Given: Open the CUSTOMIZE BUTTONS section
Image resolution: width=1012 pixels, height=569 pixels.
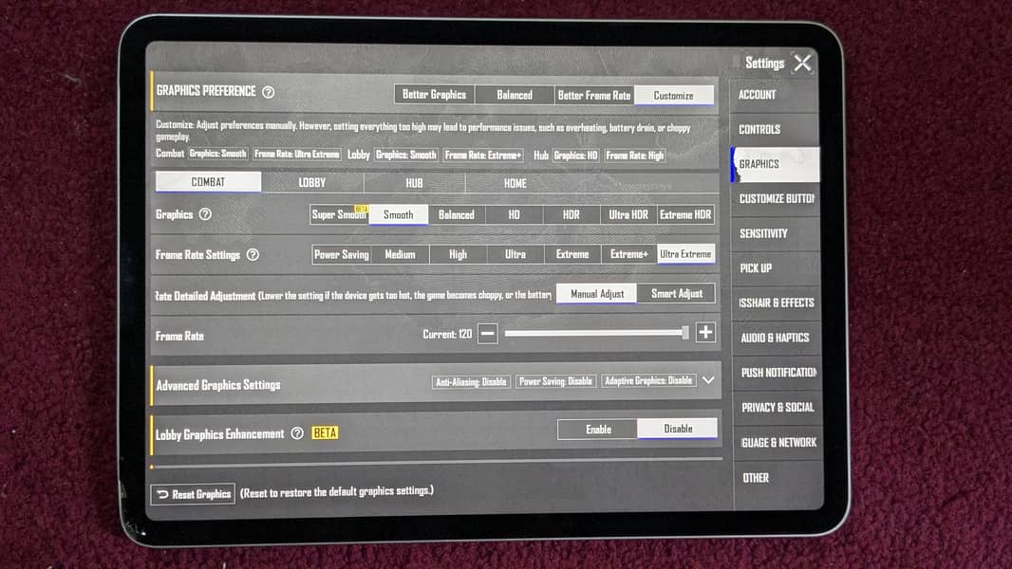Looking at the screenshot, I should point(776,199).
